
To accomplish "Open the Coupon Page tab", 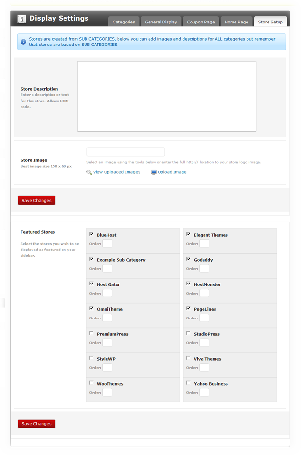I will pos(201,22).
